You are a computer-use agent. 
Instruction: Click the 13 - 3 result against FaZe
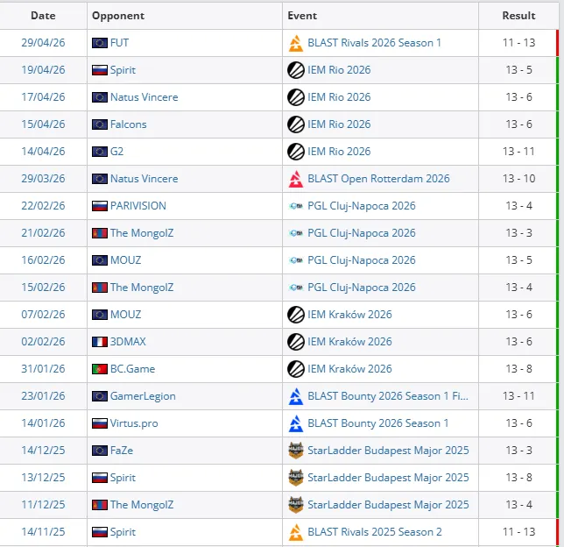pyautogui.click(x=518, y=451)
